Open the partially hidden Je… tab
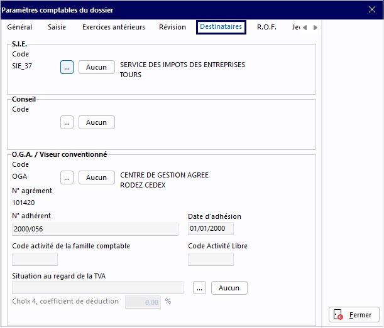Image resolution: width=384 pixels, height=328 pixels. tap(296, 27)
